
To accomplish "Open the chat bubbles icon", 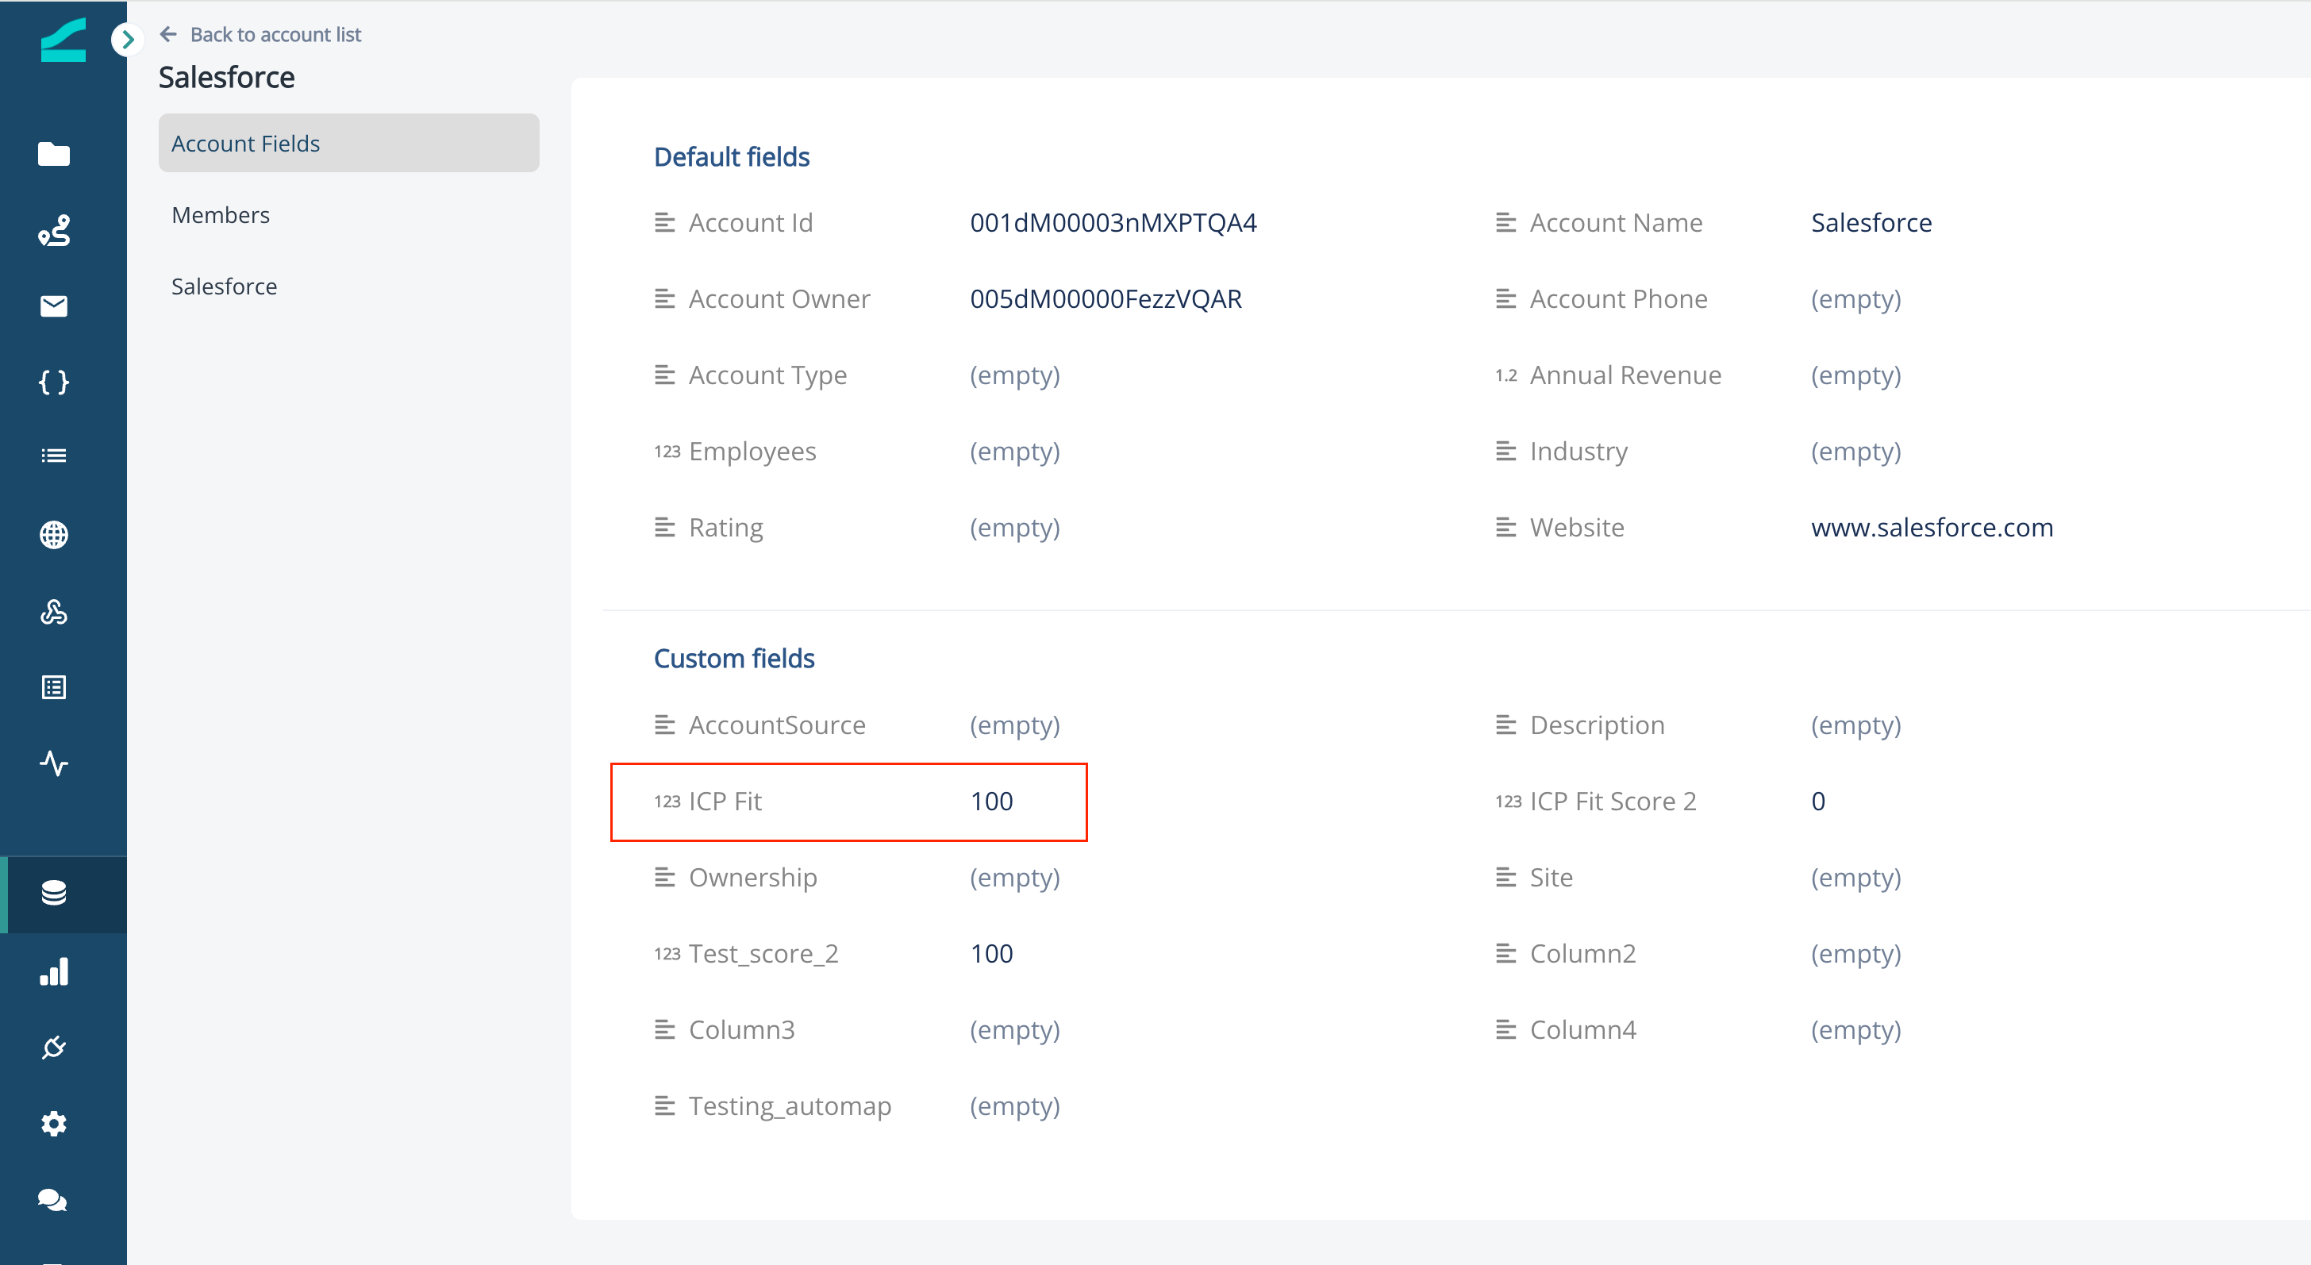I will [x=52, y=1201].
